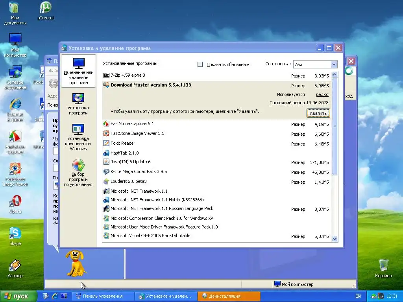The width and height of the screenshot is (403, 302).
Task: Click the Foxit Reader list icon
Action: coord(106,143)
